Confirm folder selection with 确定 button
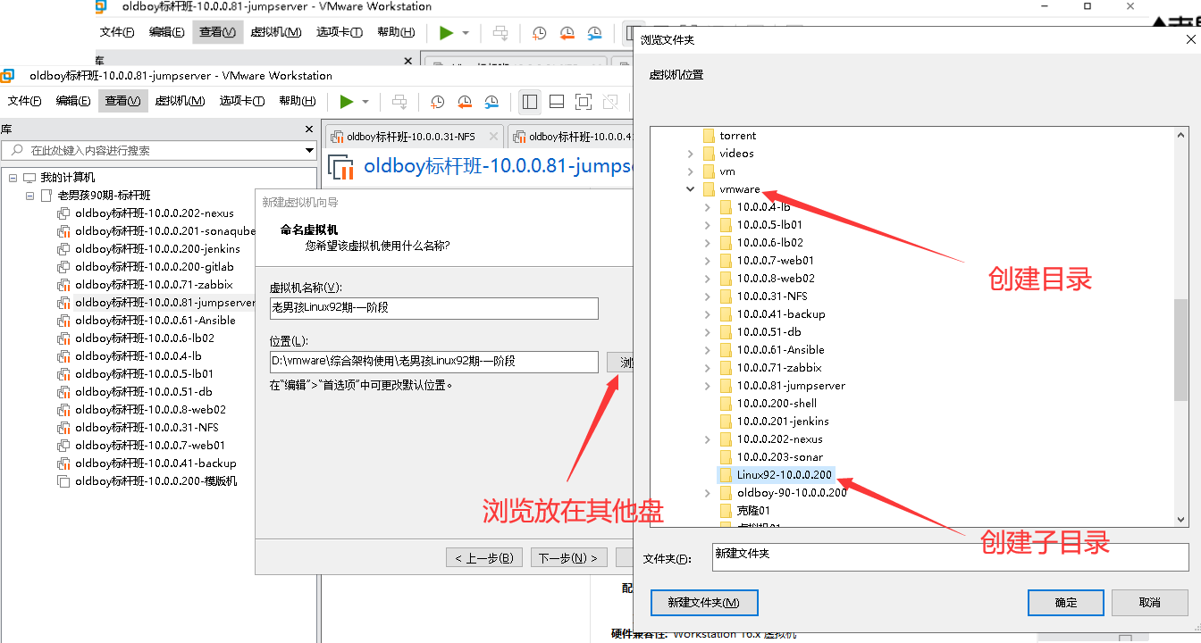This screenshot has height=643, width=1201. (1066, 603)
